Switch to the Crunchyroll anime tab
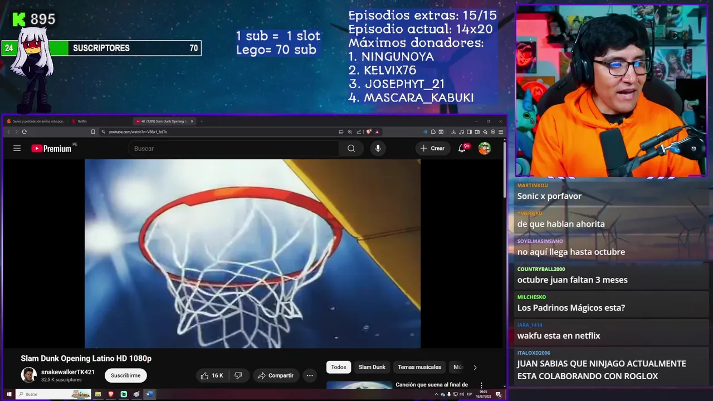Image resolution: width=713 pixels, height=401 pixels. coord(36,121)
